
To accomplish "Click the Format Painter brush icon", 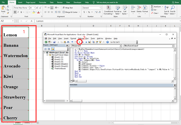I will click(x=8, y=13).
